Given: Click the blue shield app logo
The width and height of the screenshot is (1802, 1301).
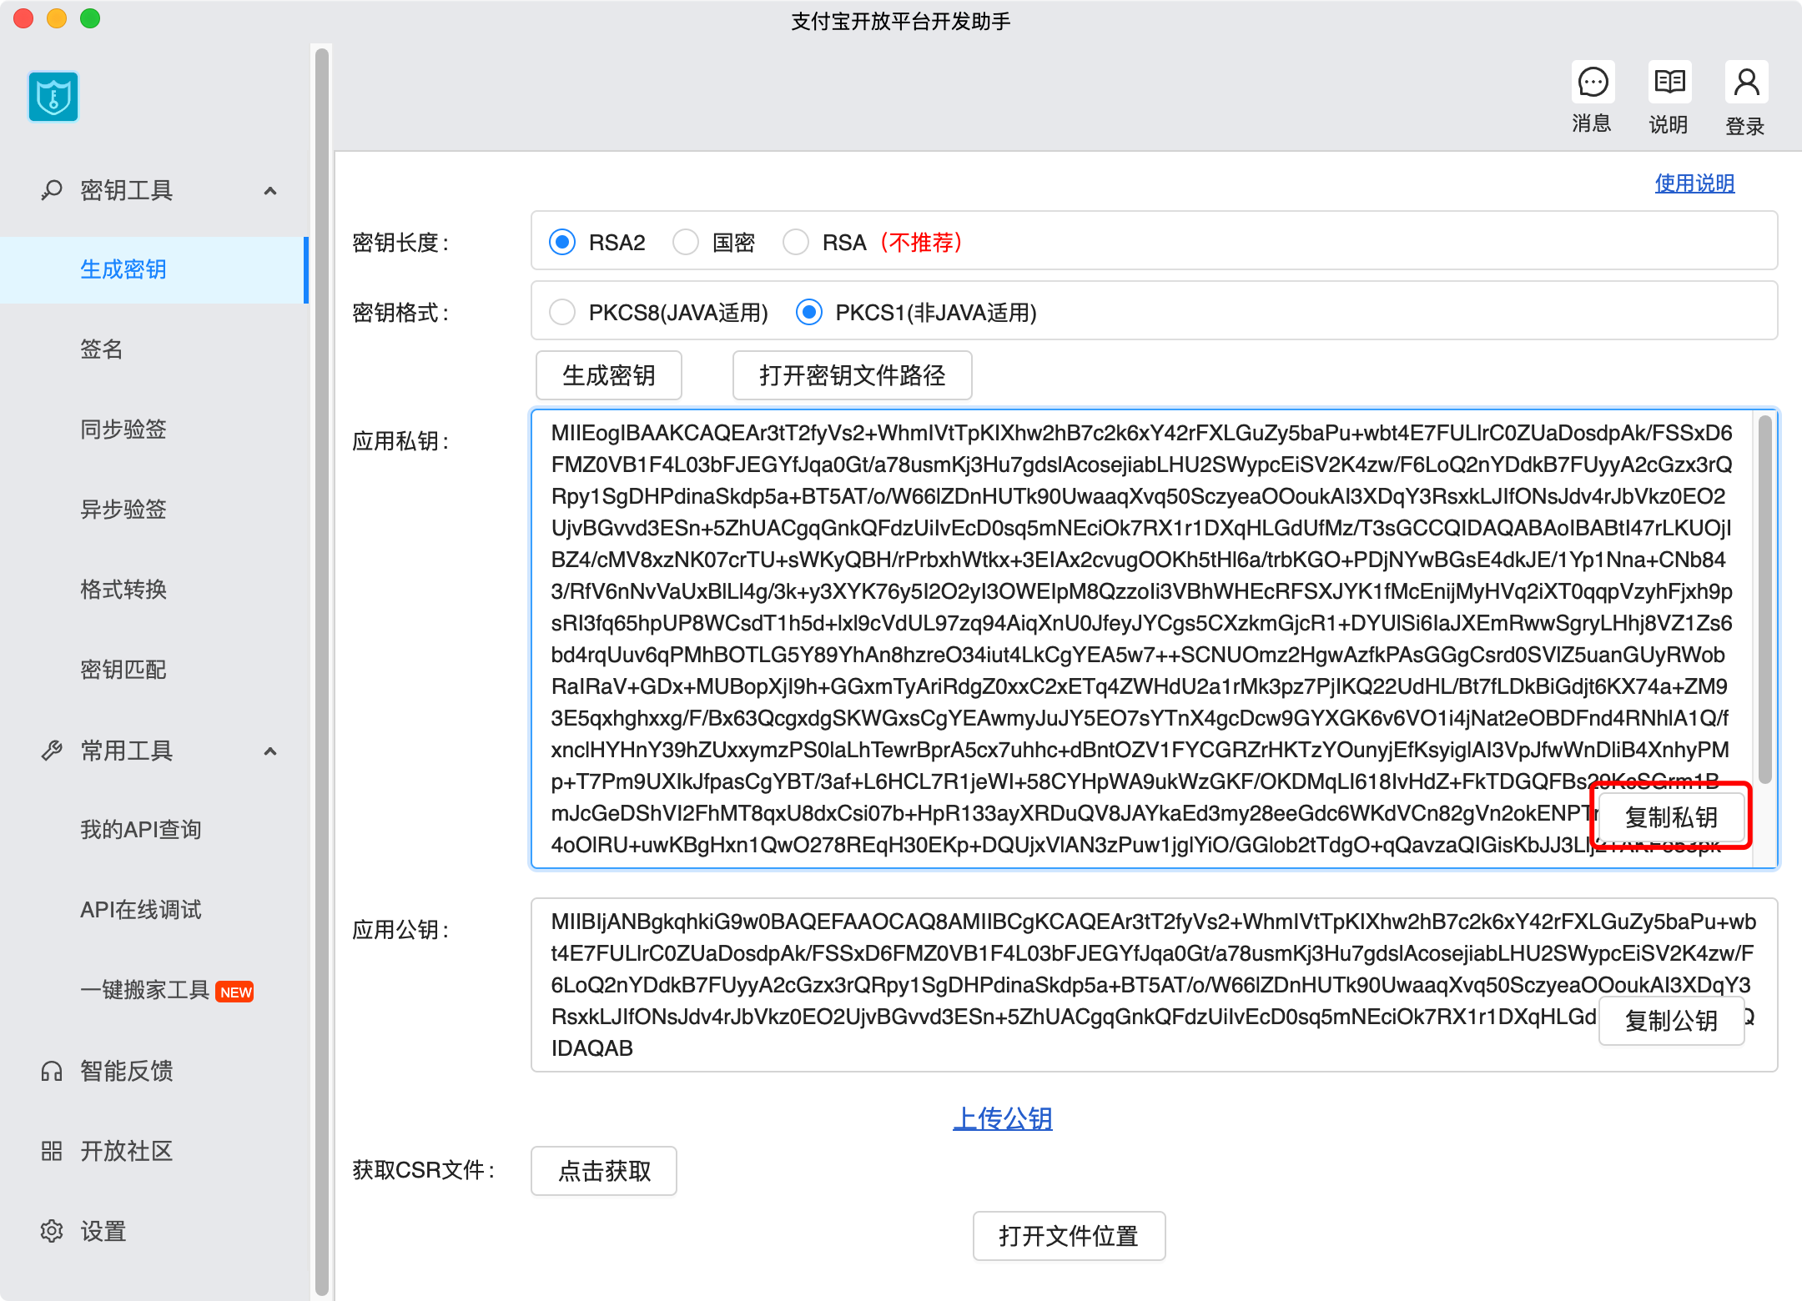Looking at the screenshot, I should tap(53, 97).
